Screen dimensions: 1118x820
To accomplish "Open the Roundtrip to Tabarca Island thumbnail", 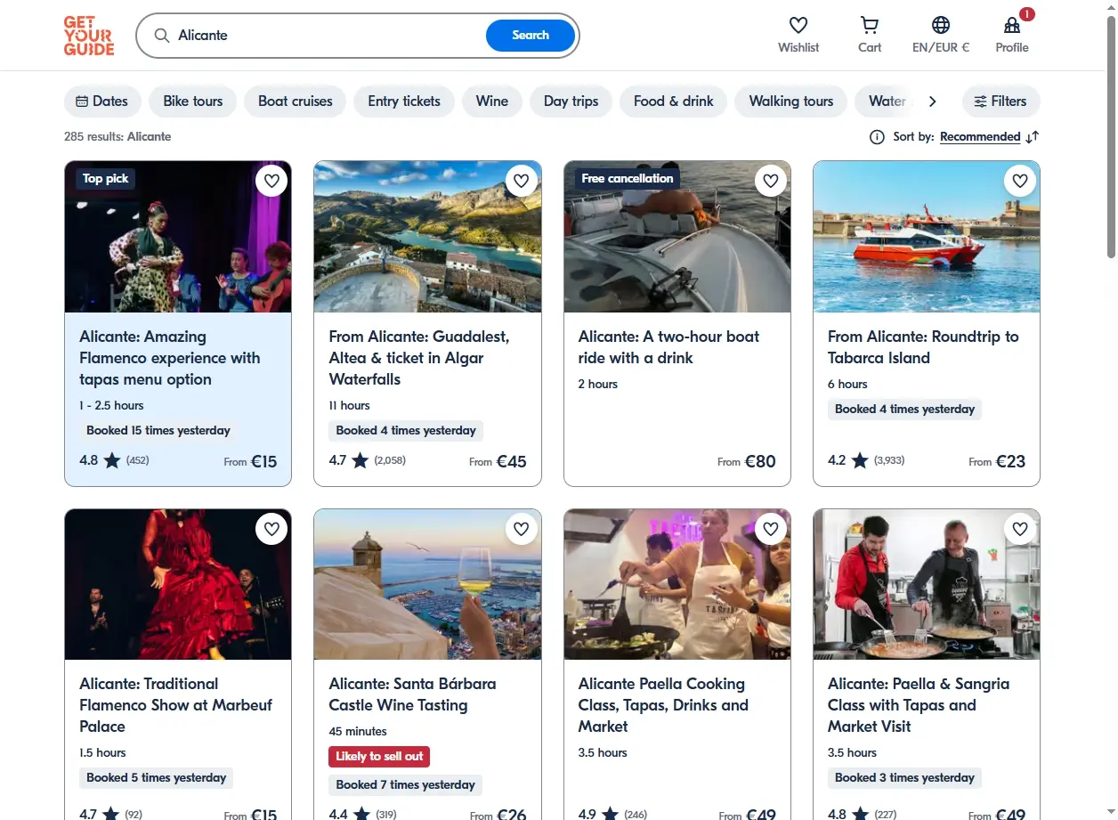I will coord(927,237).
